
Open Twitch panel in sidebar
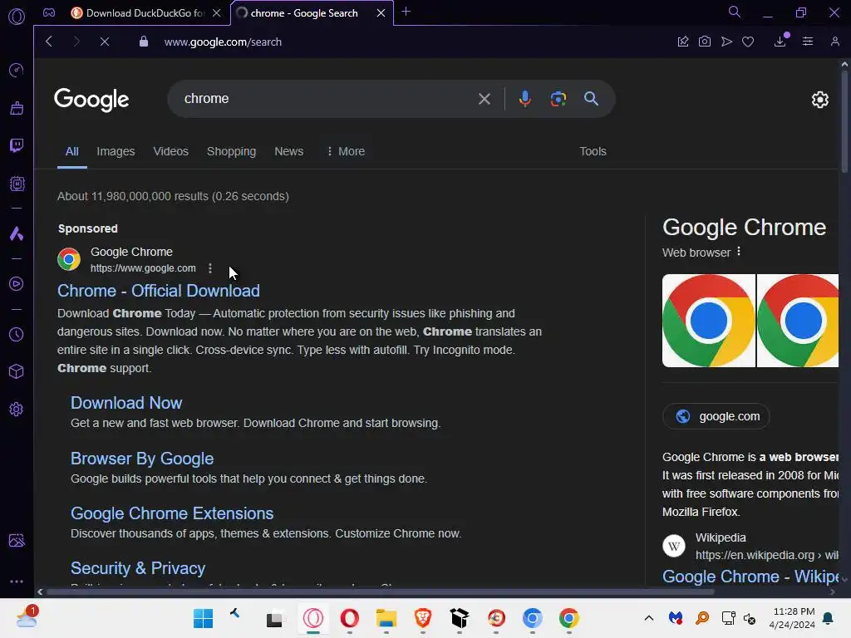coord(17,145)
